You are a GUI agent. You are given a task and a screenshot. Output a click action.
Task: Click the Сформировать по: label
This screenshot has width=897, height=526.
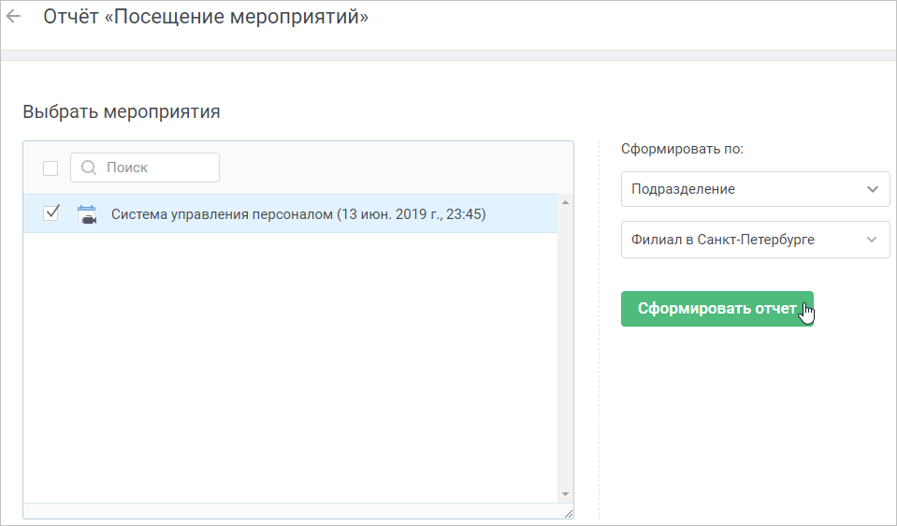point(683,149)
